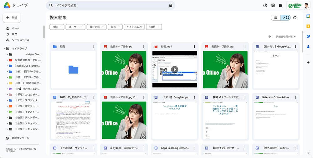This screenshot has width=313, height=158.
Task: Collapse side panel chevron at bottom right
Action: coord(308,153)
